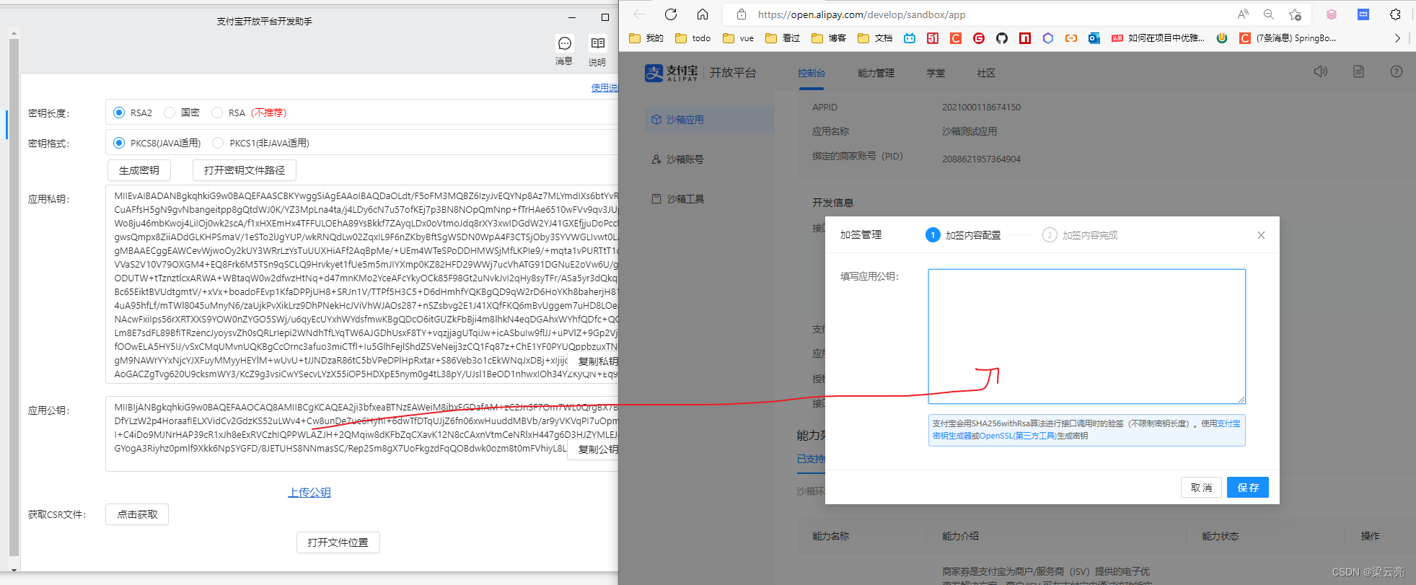Click the 打开密钥文件路径 button
The height and width of the screenshot is (585, 1416).
click(x=245, y=170)
